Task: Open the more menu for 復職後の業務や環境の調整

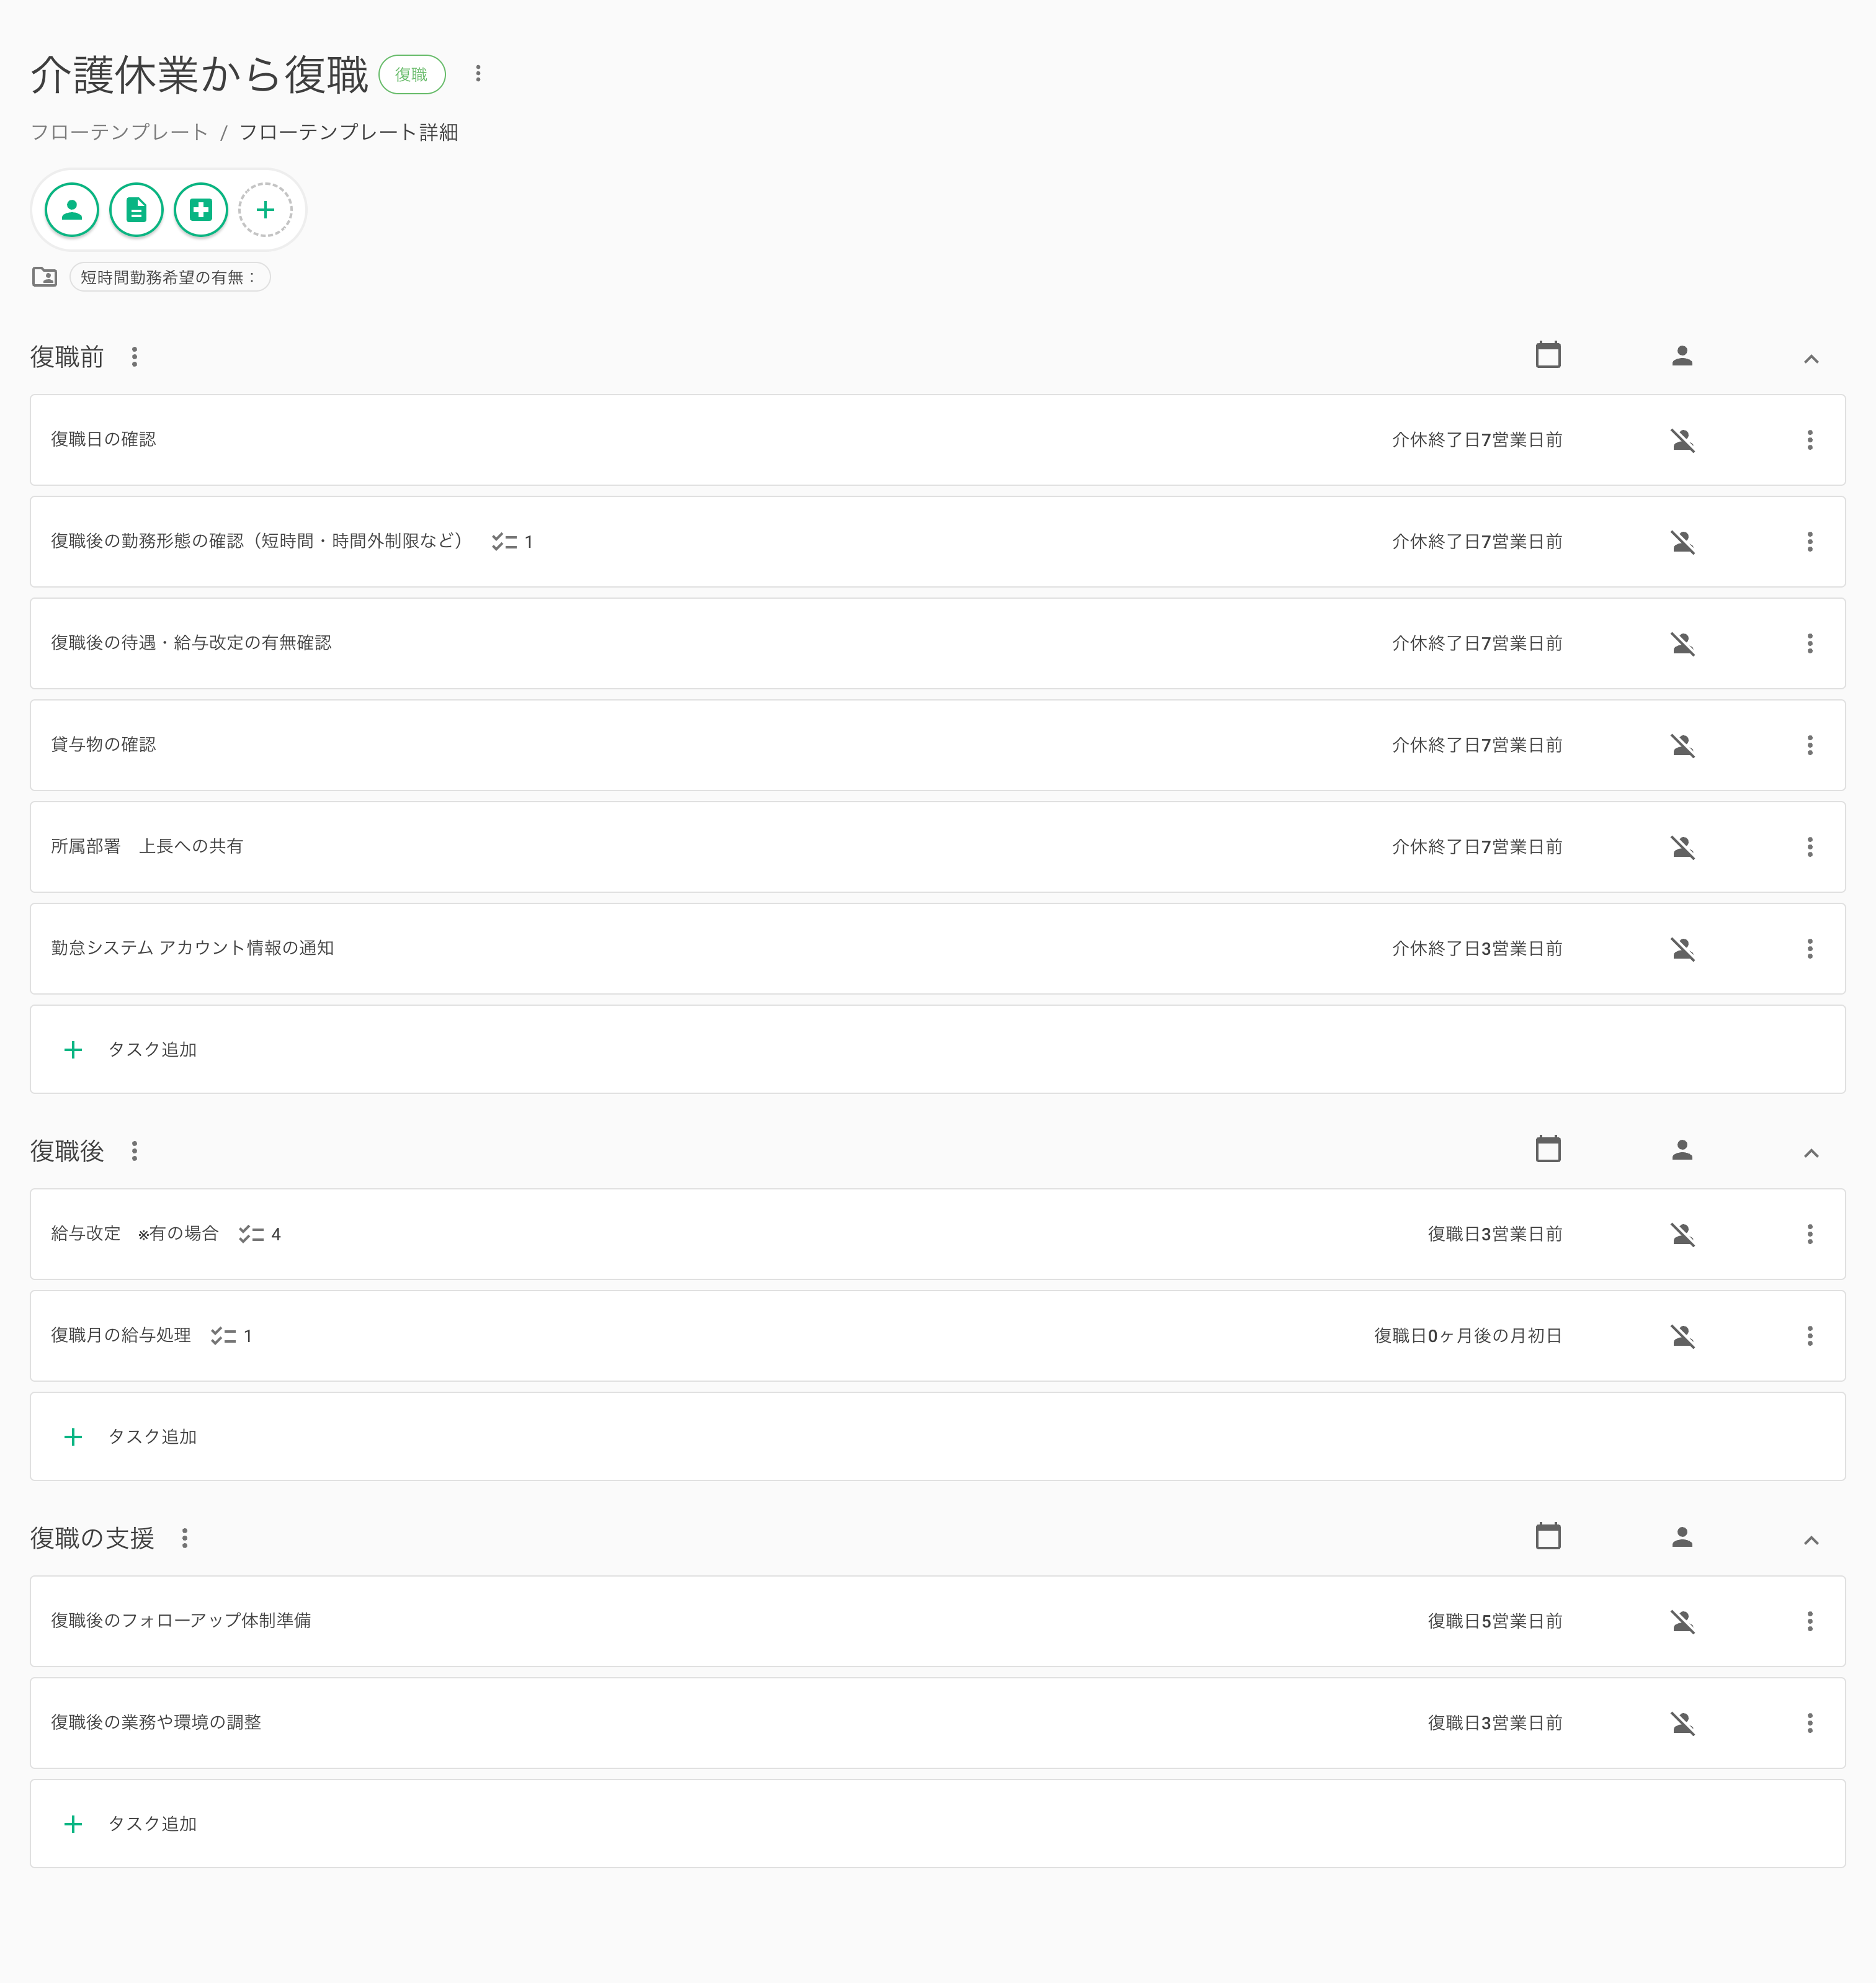Action: [1810, 1723]
